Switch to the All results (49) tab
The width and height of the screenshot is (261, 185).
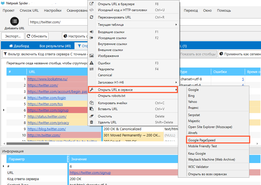(x=55, y=46)
